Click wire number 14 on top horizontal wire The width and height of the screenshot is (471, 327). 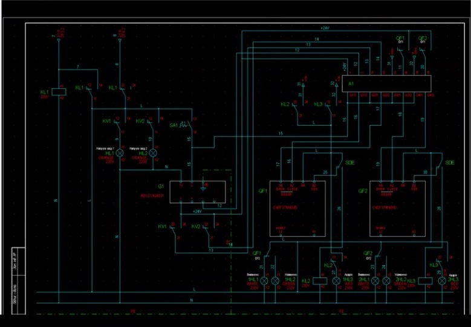click(x=317, y=39)
